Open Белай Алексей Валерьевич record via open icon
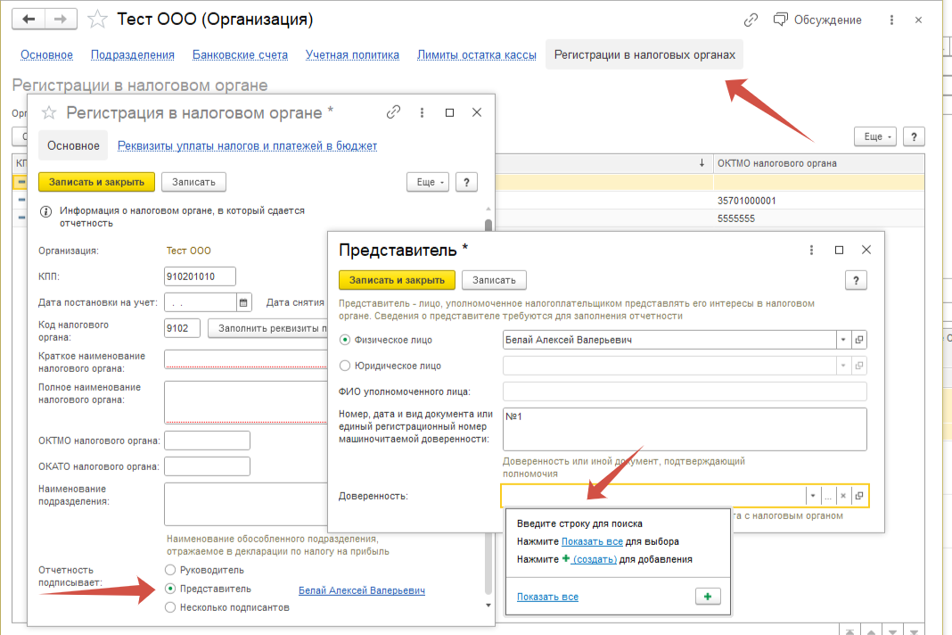This screenshot has height=635, width=952. point(859,340)
